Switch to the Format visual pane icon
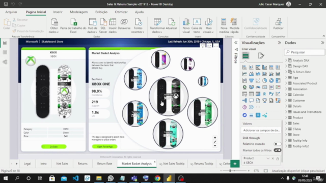 tap(261, 55)
